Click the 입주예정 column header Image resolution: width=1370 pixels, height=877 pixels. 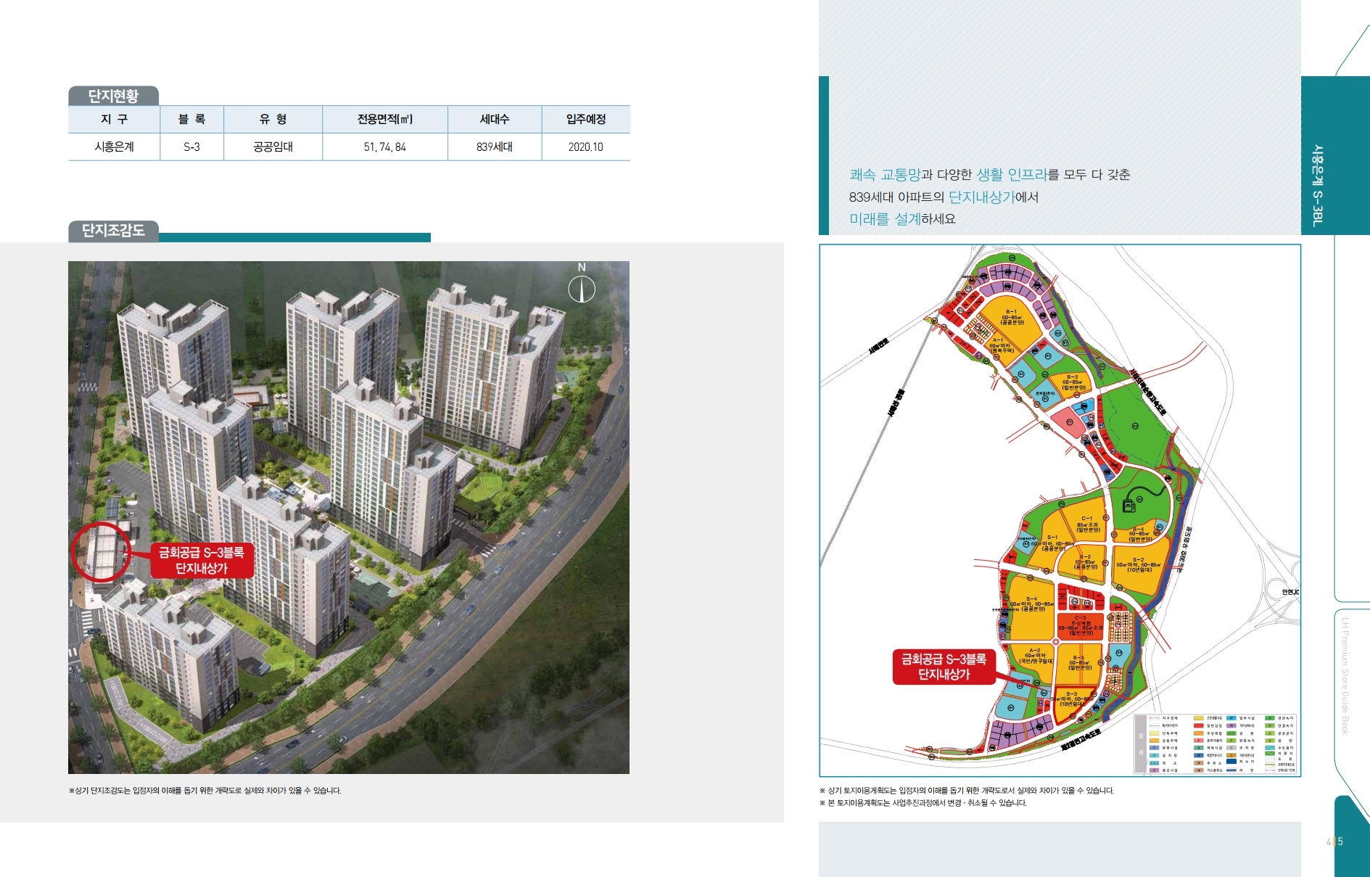(x=586, y=119)
